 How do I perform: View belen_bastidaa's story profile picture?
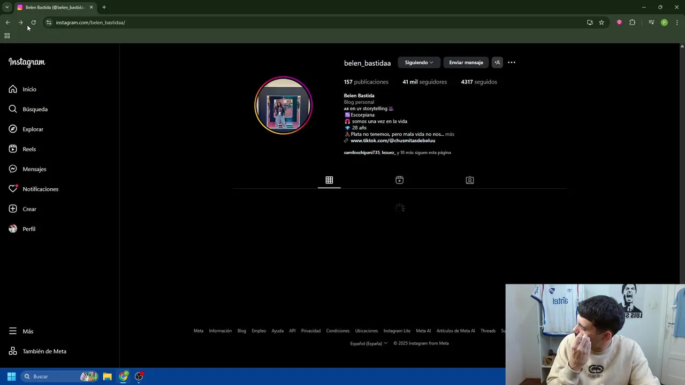click(x=283, y=105)
